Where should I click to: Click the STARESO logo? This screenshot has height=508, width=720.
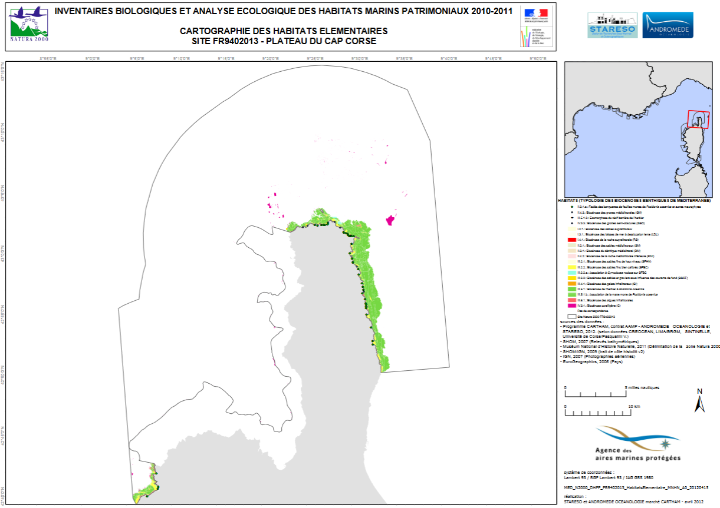point(611,26)
